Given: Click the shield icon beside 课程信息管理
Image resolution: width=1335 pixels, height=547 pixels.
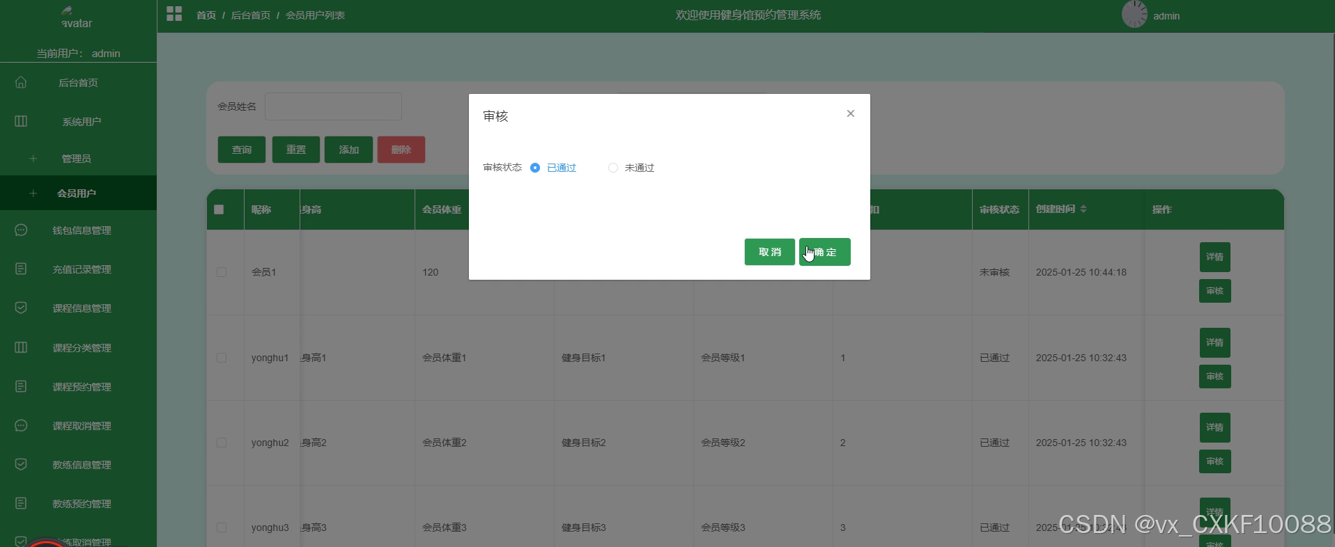Looking at the screenshot, I should [x=21, y=308].
